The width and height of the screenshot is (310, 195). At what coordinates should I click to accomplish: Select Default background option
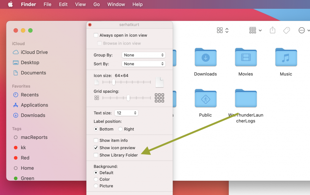click(x=96, y=173)
